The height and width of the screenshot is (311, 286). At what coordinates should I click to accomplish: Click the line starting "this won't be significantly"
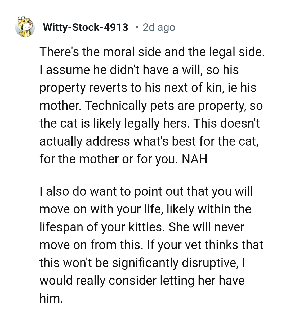142,263
